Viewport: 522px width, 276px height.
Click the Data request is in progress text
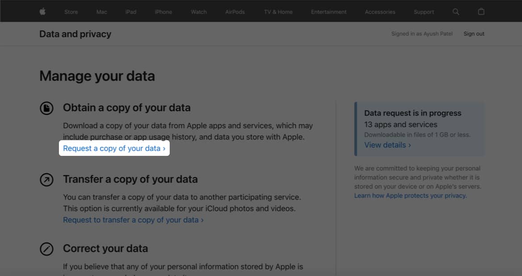(413, 113)
